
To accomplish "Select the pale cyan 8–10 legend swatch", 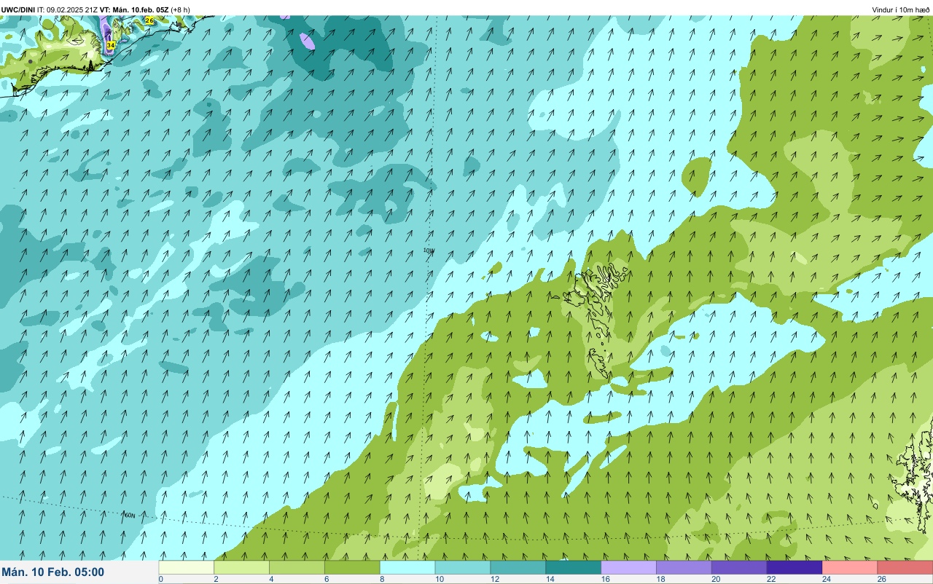I will point(408,567).
